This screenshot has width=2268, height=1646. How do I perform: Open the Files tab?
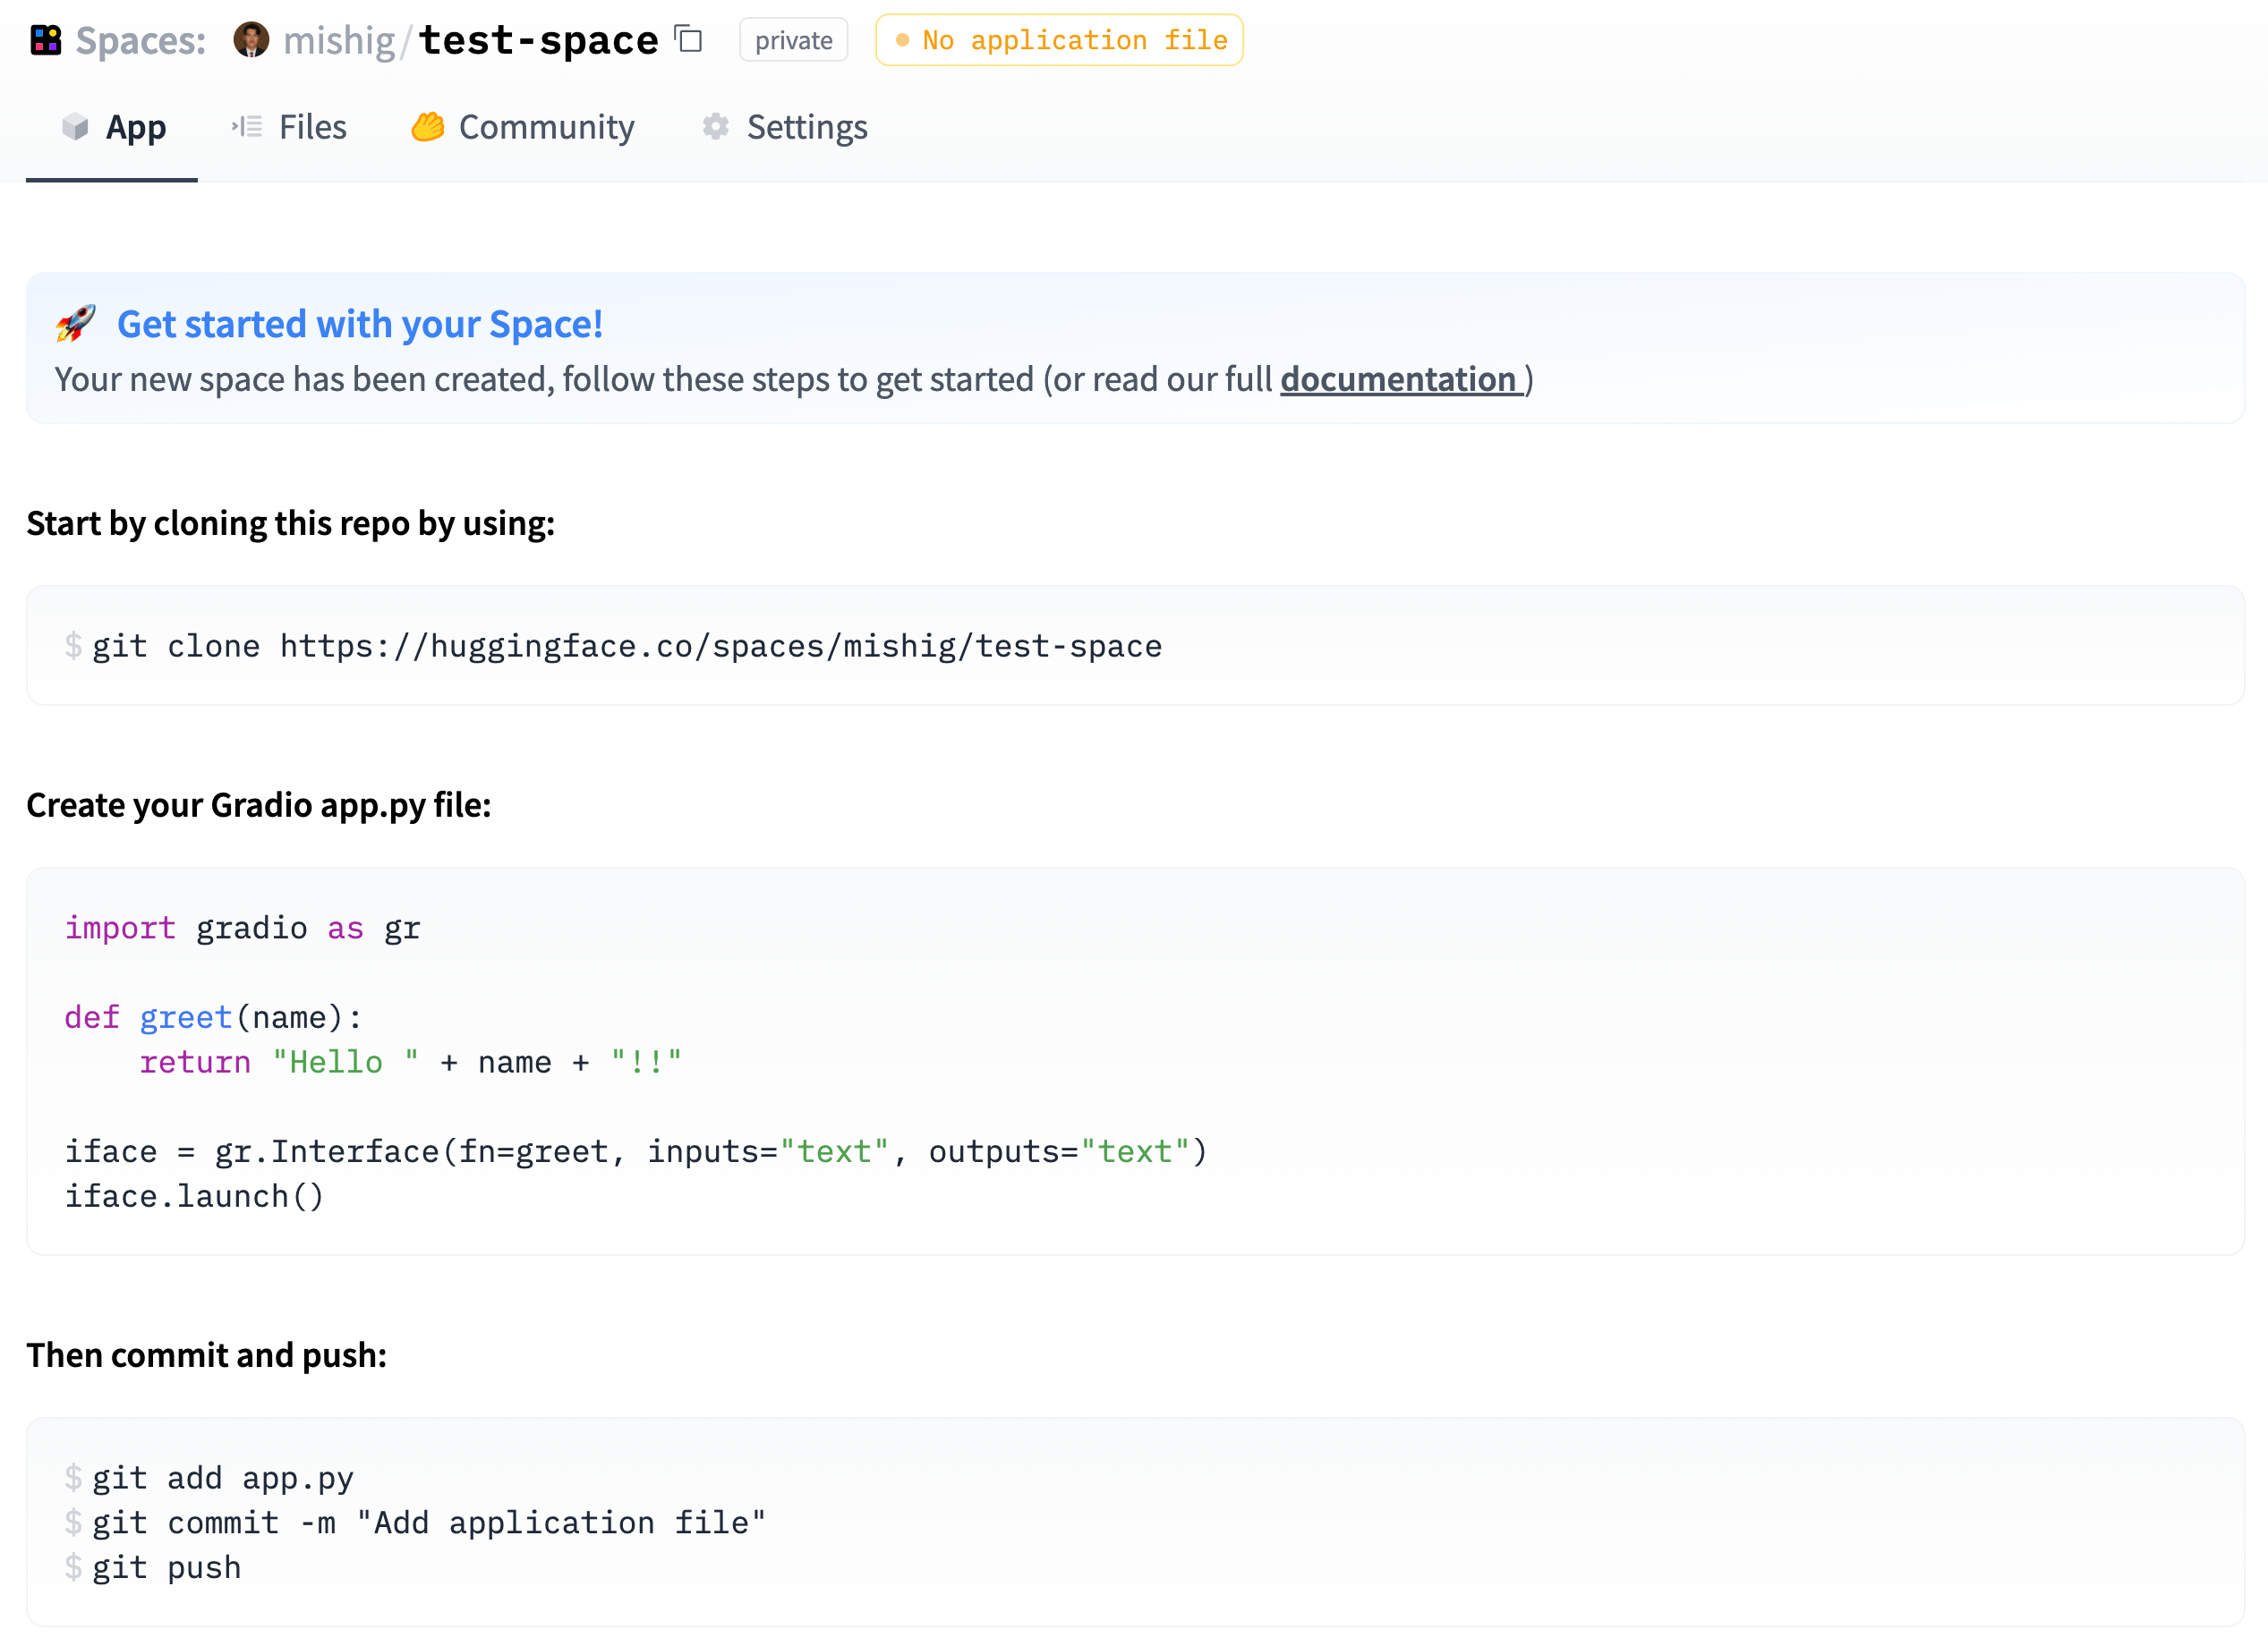point(312,127)
